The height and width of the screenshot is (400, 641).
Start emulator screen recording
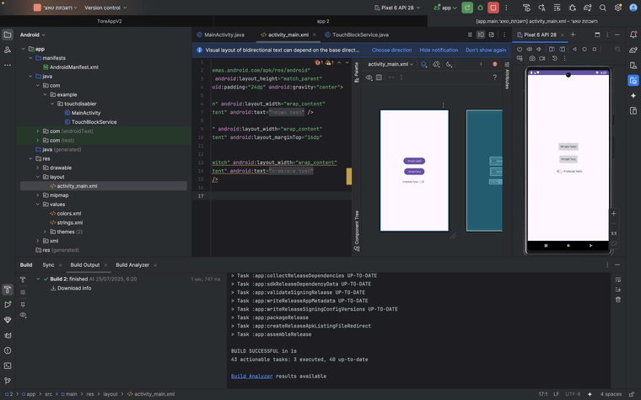[x=542, y=58]
